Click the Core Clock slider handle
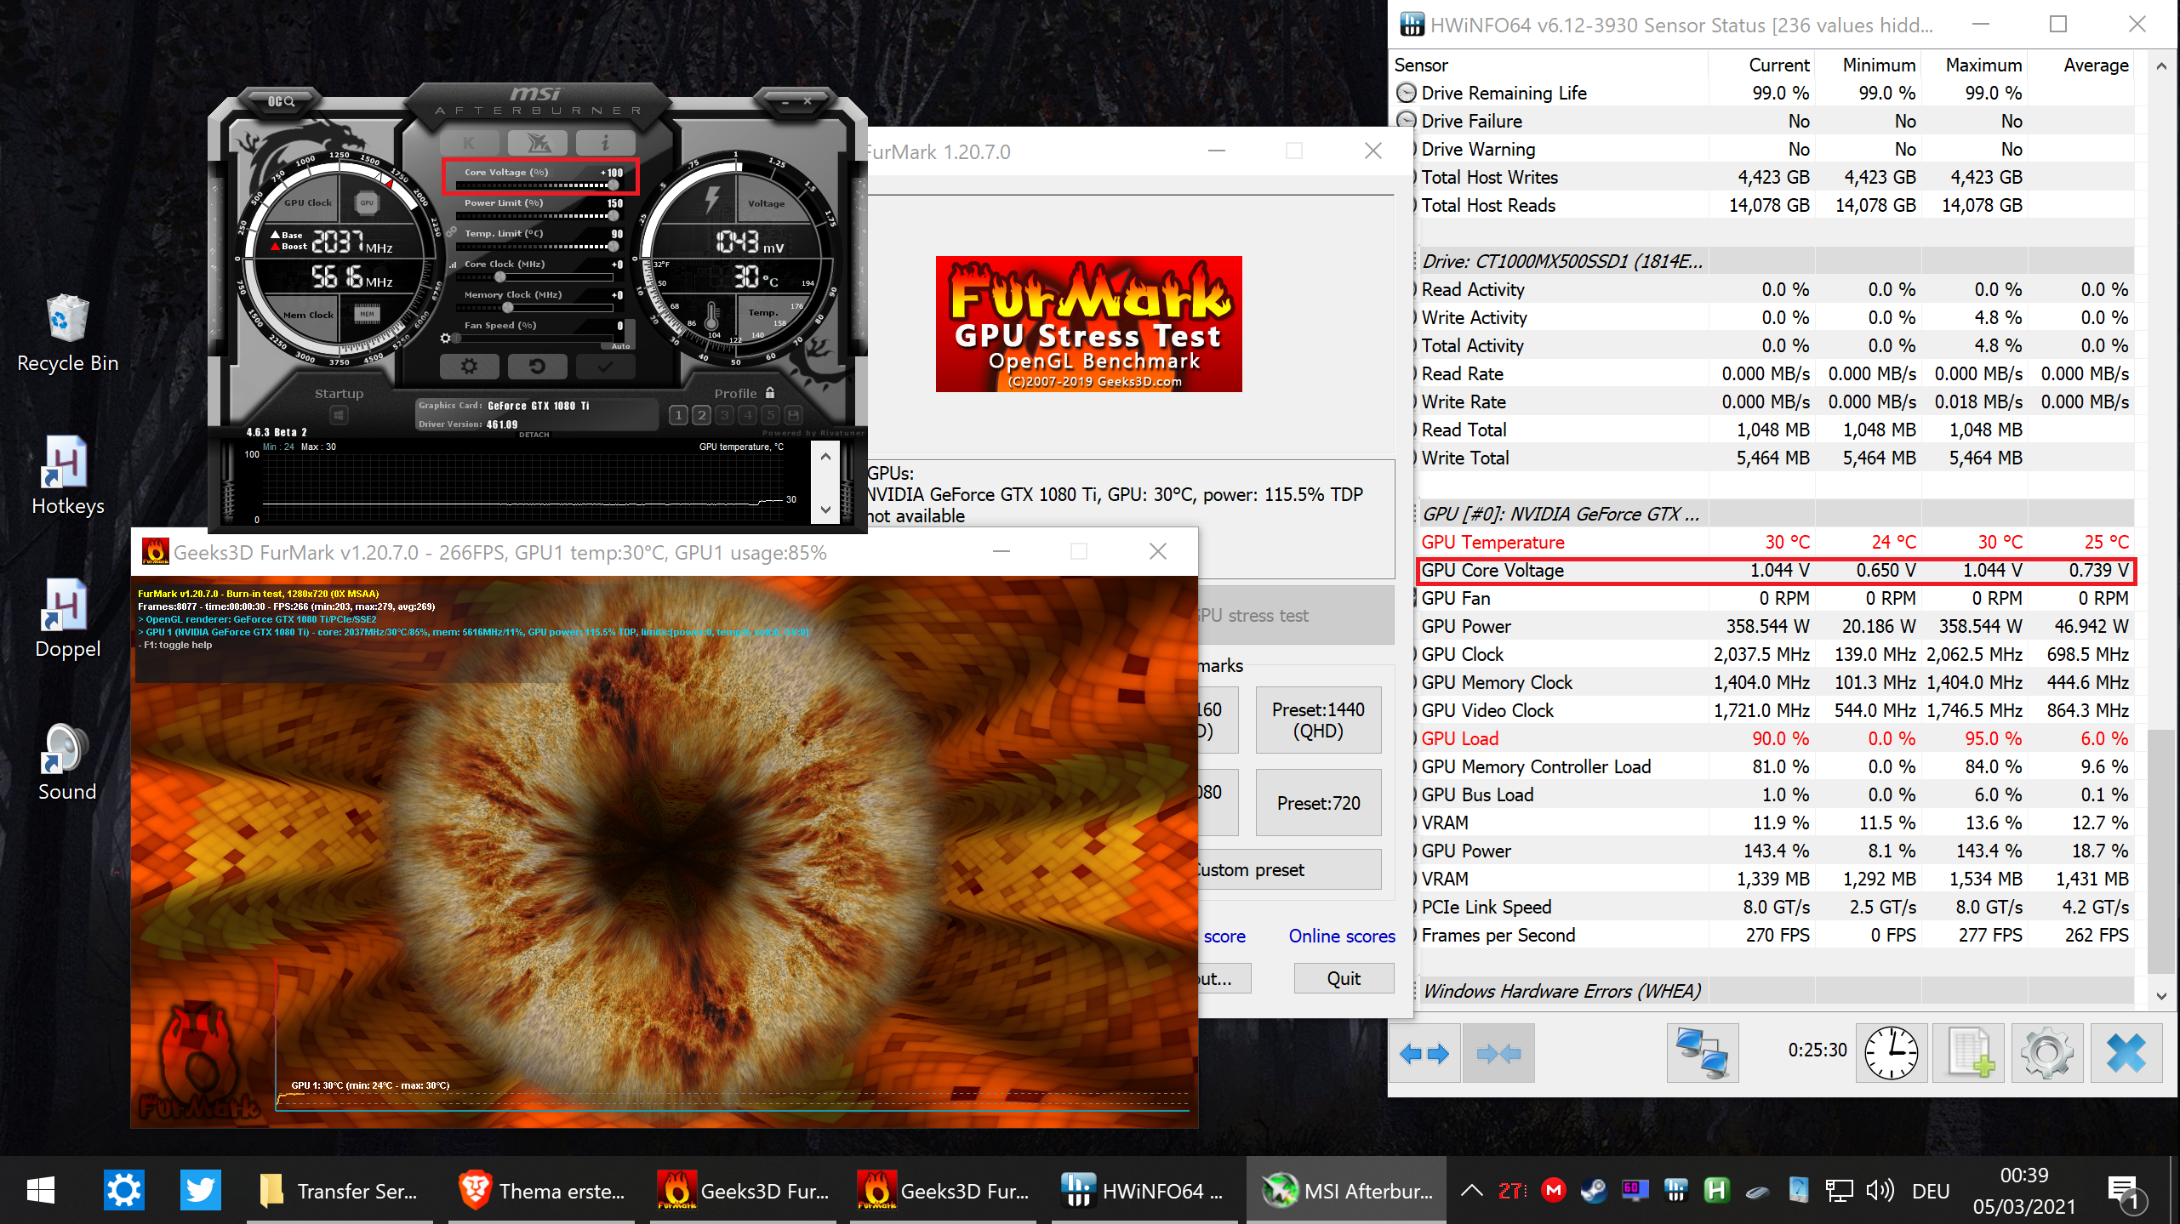 (500, 277)
